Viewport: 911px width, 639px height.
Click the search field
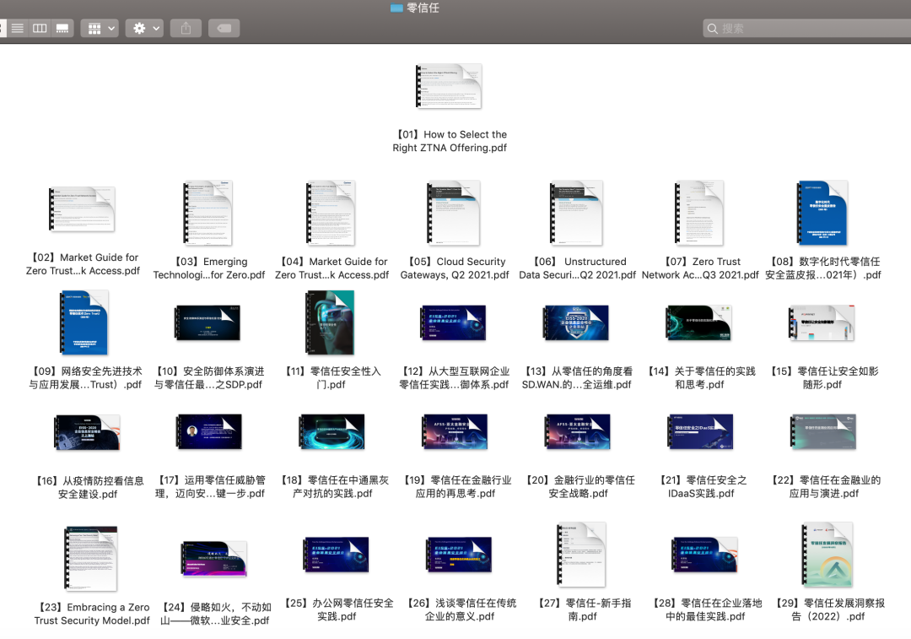(807, 28)
